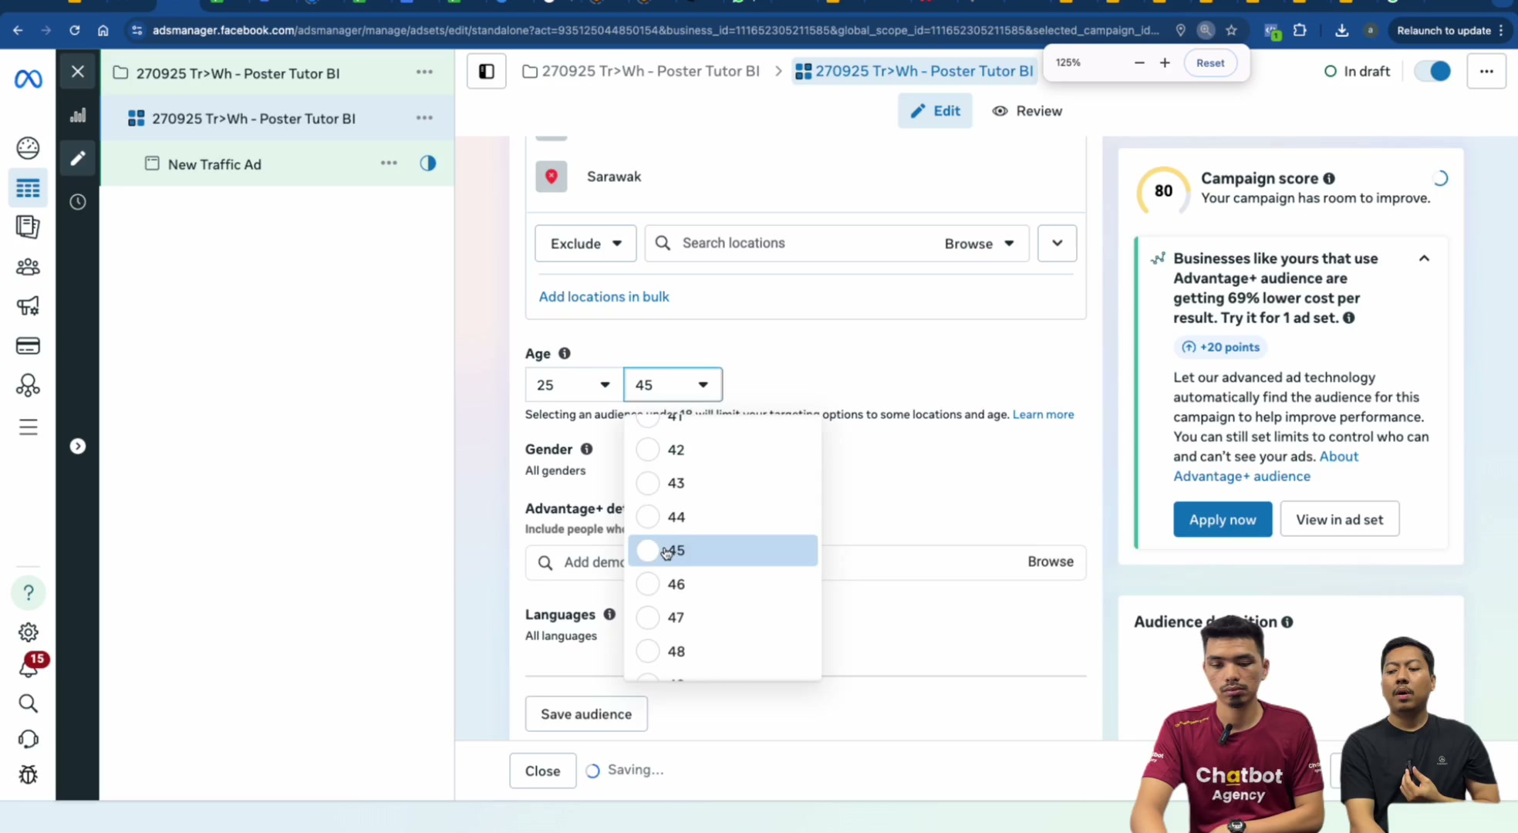Expand the chevron beside location search

point(1057,244)
